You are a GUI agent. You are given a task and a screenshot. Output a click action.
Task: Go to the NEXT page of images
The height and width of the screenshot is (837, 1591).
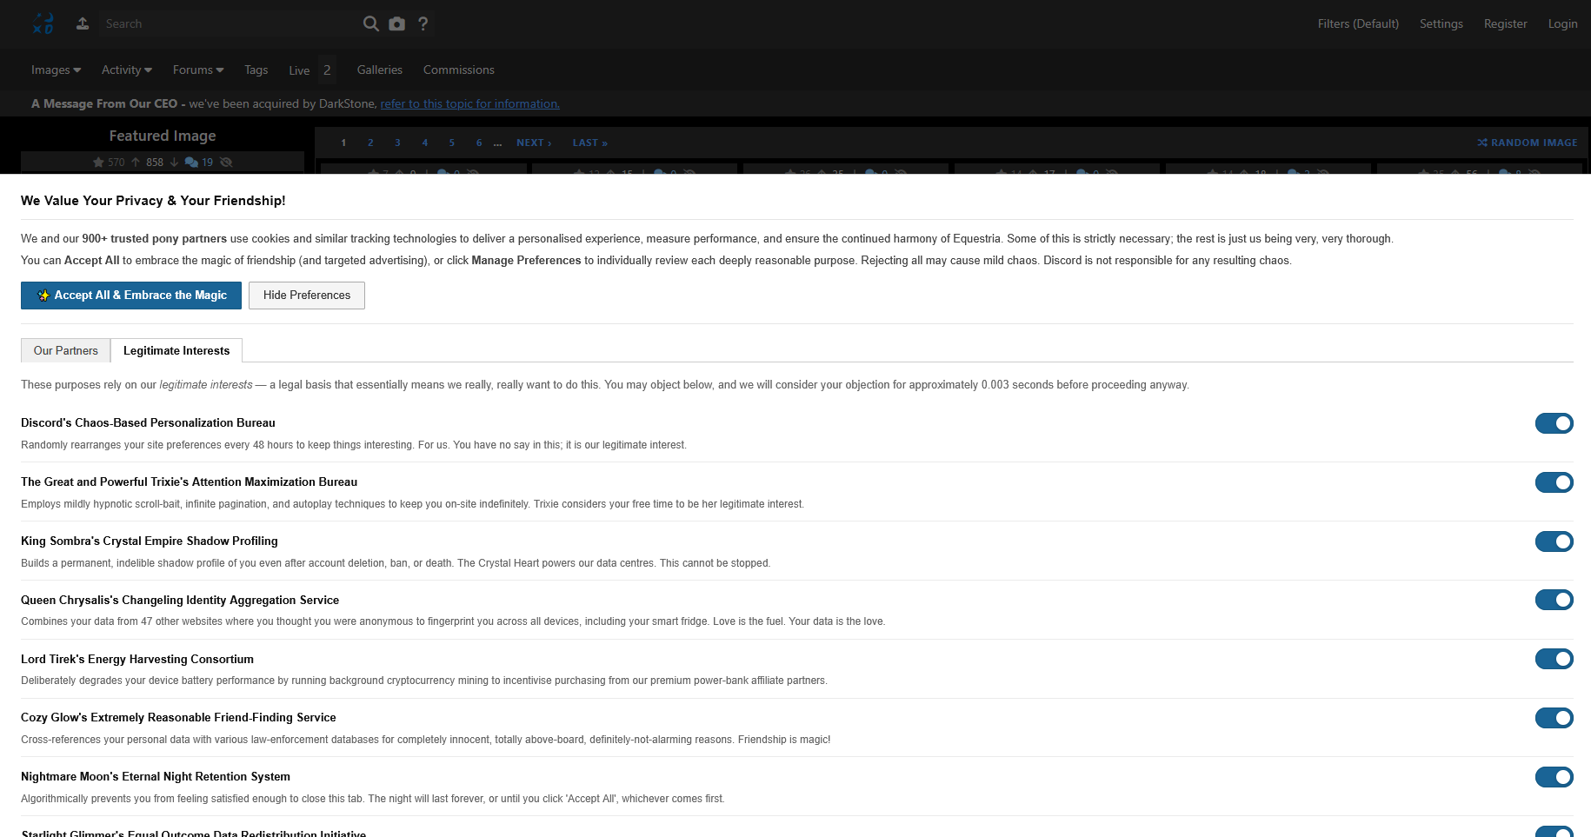(534, 143)
